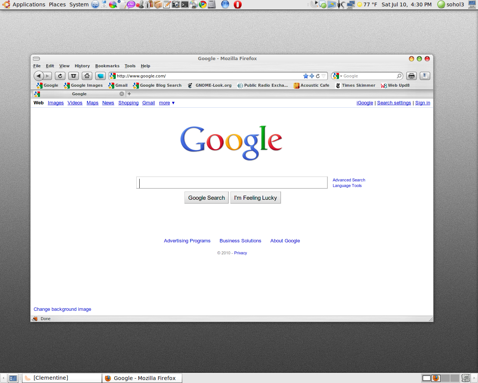Click the Sign in link

pyautogui.click(x=423, y=103)
